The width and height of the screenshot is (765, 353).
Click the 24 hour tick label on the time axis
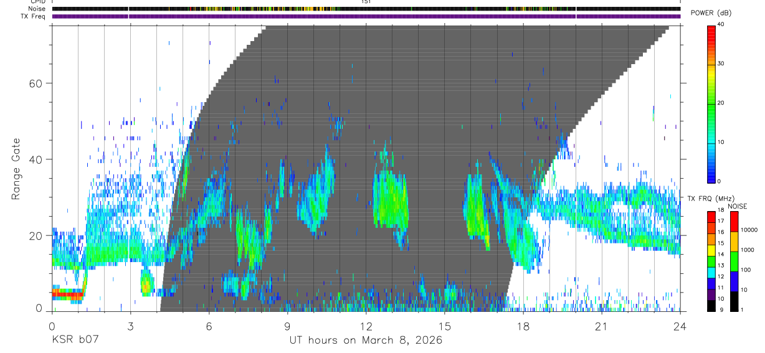point(680,326)
